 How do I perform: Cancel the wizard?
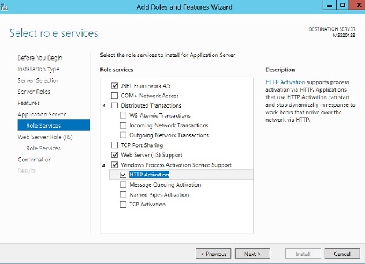click(342, 254)
